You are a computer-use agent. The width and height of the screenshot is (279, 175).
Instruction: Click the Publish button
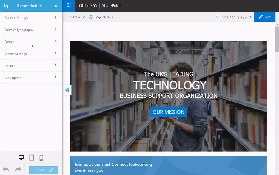coord(43,170)
